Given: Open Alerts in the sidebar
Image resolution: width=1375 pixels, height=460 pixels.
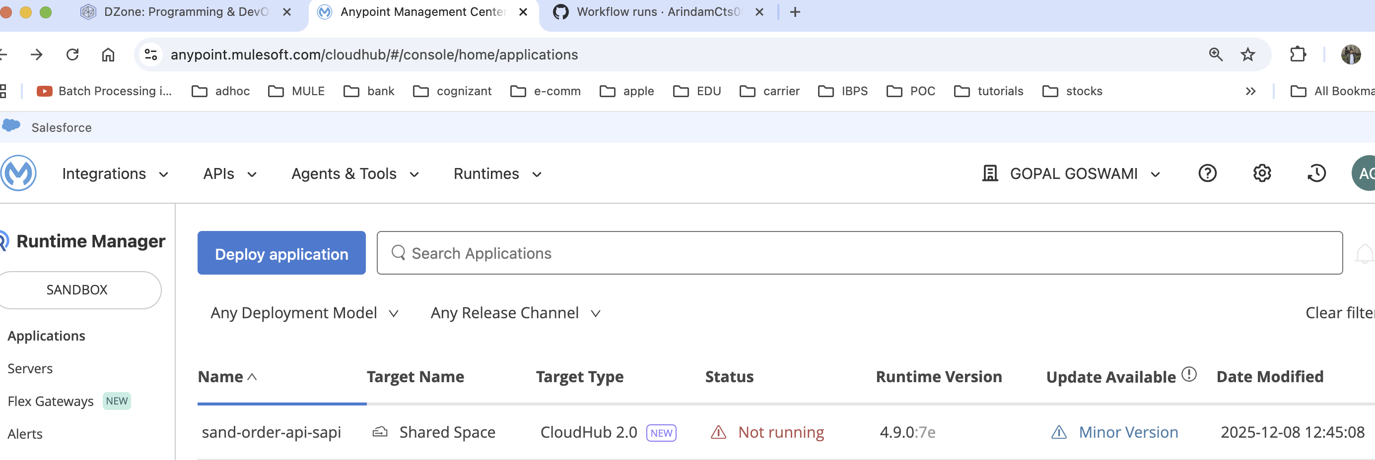Looking at the screenshot, I should click(x=25, y=434).
